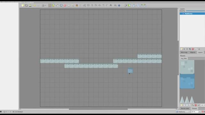Select the Bucket Fill tool
Image resolution: width=205 pixels, height=115 pixels.
point(57,5)
